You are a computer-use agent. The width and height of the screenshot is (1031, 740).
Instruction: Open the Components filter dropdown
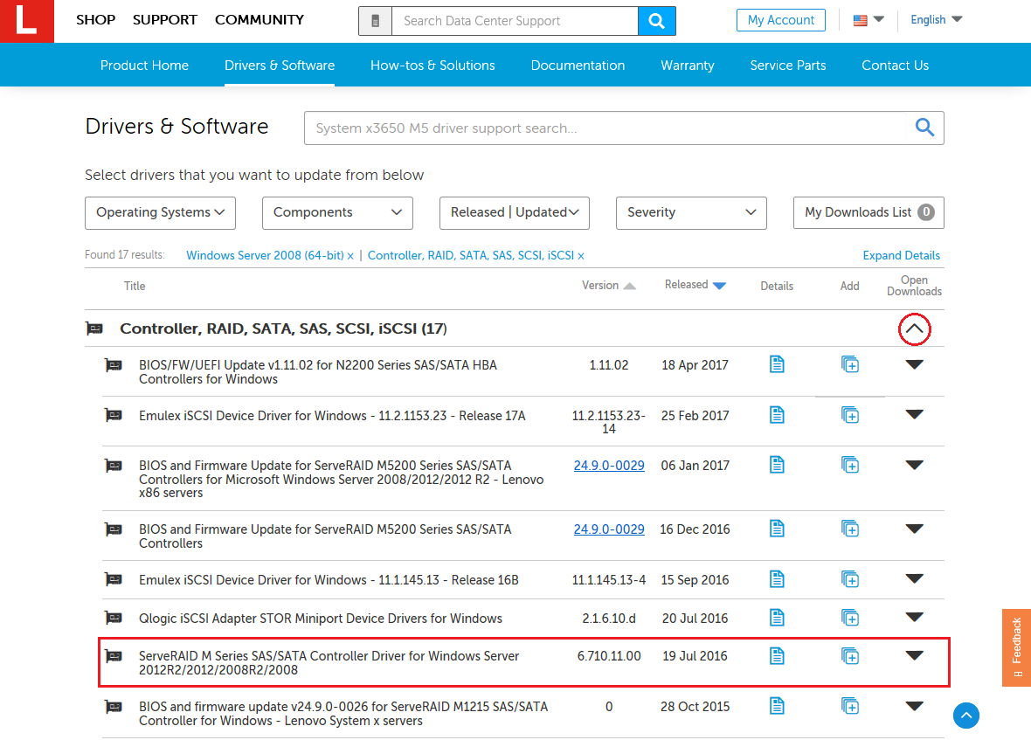pos(337,212)
